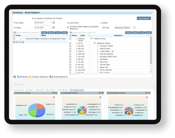This screenshot has height=138, width=175.
Task: Switch to the ADP Status tab
Action: click(29, 90)
